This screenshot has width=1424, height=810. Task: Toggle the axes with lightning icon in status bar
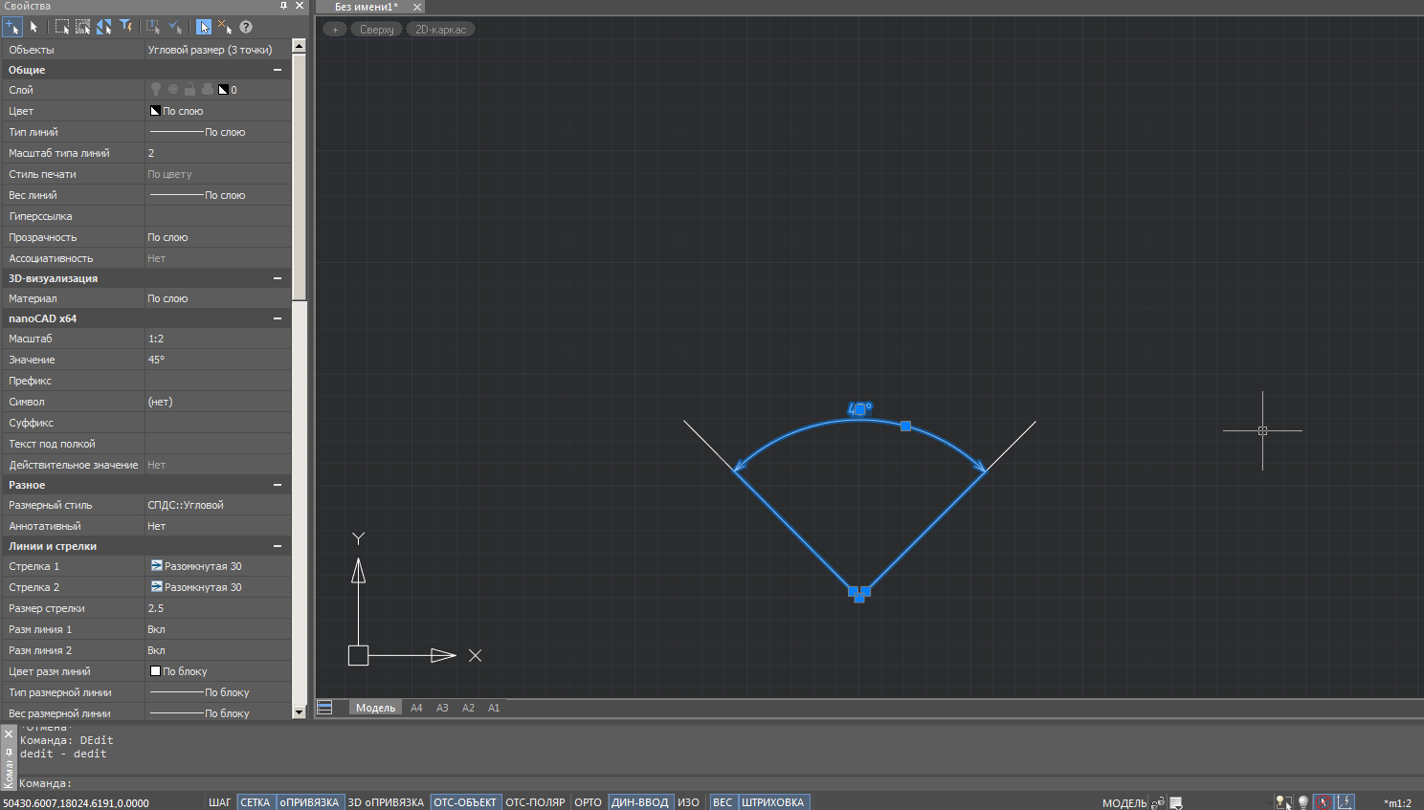tap(1345, 803)
